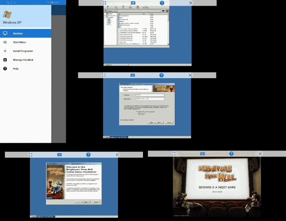Screen dimensions: 286x221
Task: Toggle fullscreen above the user information dialog
Action: tap(104, 75)
